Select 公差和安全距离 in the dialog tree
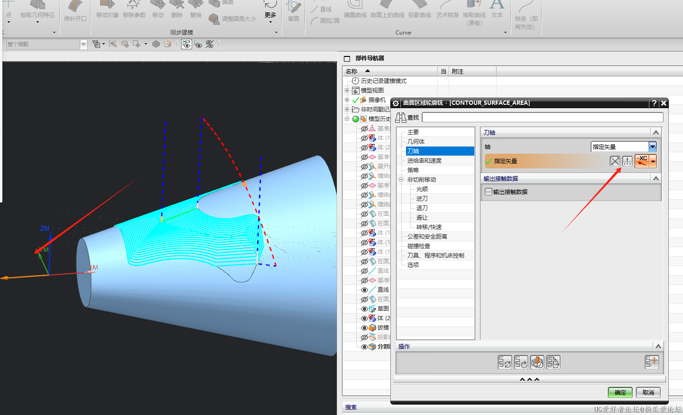This screenshot has height=415, width=683. click(x=427, y=237)
